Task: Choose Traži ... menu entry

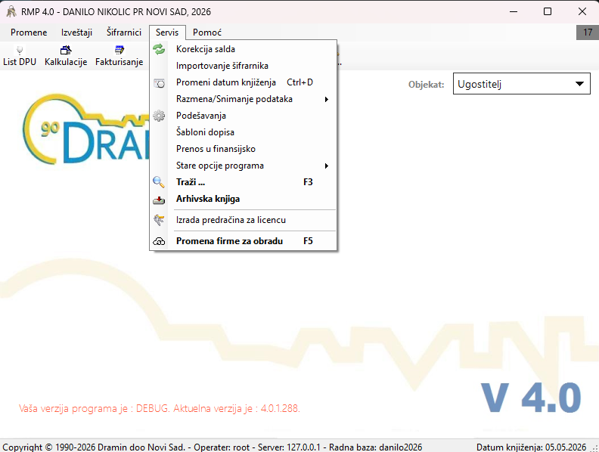Action: (x=243, y=182)
